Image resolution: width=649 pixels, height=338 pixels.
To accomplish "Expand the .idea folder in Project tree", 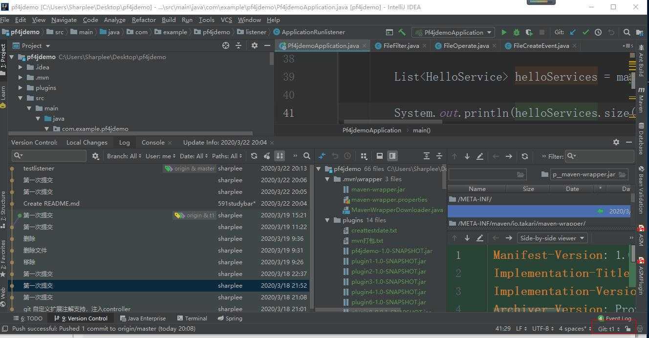I will tap(21, 67).
